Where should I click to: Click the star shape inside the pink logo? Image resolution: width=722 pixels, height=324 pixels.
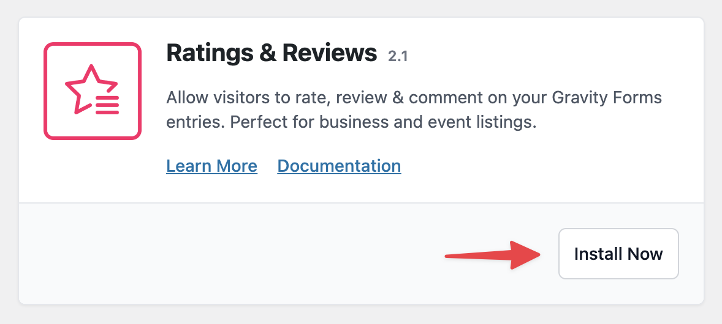point(85,89)
